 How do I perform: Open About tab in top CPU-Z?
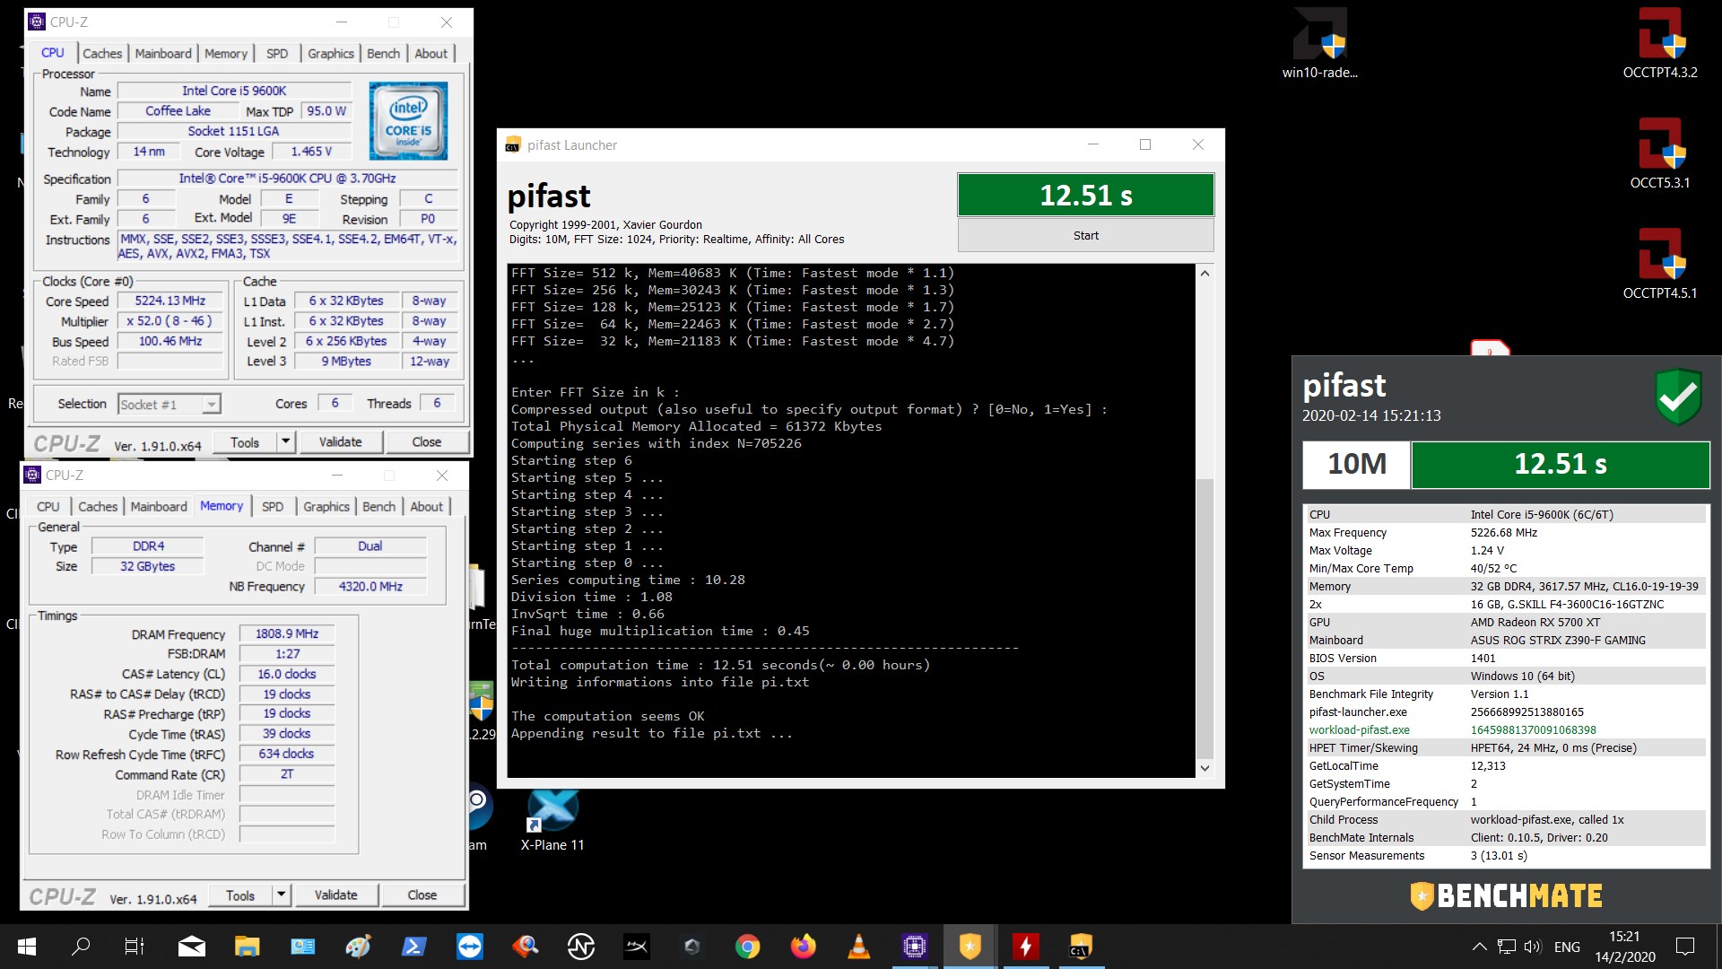click(x=430, y=54)
